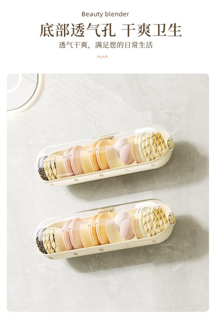This screenshot has width=215, height=316.
Task: Click the gold lid clasp on upper box
Action: (x=105, y=138)
